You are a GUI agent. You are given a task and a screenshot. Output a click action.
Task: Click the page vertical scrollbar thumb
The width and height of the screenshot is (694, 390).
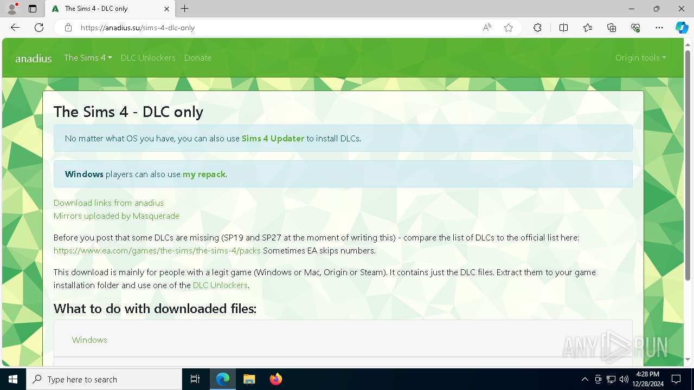click(x=688, y=165)
